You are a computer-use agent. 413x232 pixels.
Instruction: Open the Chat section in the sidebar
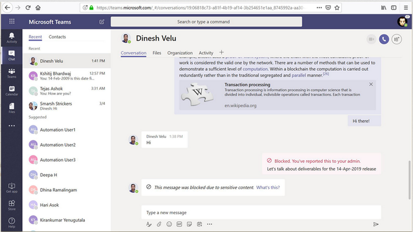coord(12,55)
